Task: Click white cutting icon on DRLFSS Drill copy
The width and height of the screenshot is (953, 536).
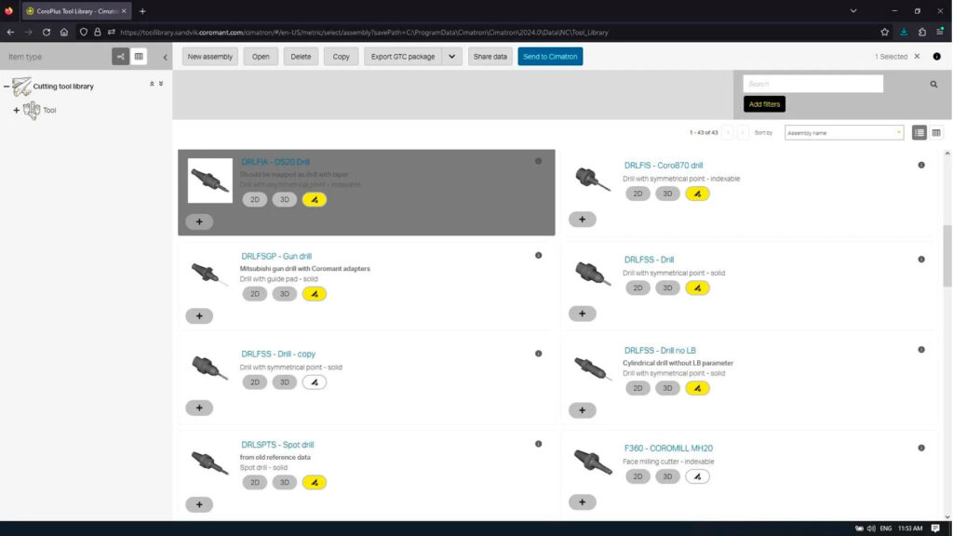Action: click(315, 382)
